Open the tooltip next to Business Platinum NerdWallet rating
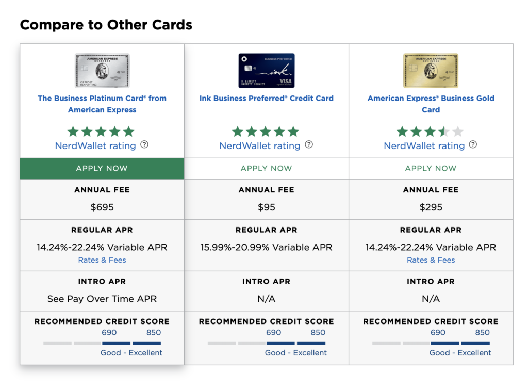This screenshot has width=528, height=389. pyautogui.click(x=144, y=145)
